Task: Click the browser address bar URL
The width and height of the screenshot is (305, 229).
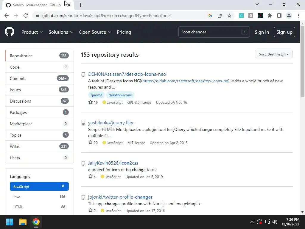Action: (107, 16)
